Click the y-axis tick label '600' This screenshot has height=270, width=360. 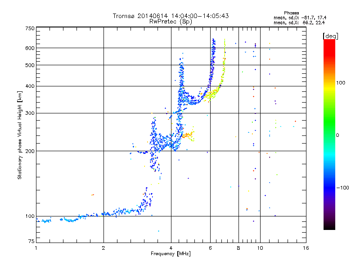pos(30,48)
